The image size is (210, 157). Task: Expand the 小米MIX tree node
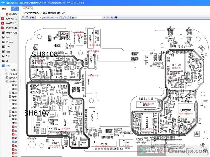point(7,74)
